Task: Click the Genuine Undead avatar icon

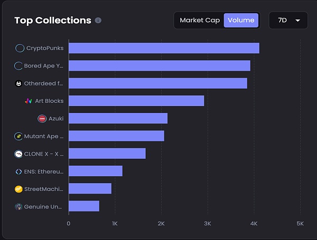Action: coord(18,207)
